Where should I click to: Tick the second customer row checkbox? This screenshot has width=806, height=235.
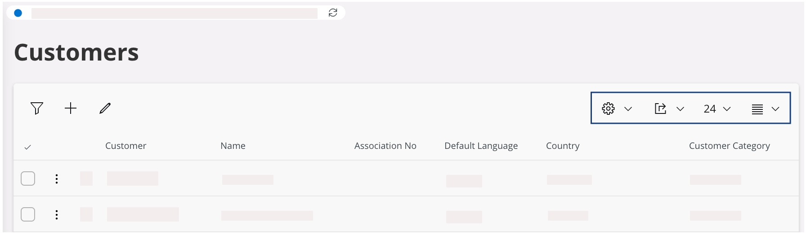(x=28, y=214)
